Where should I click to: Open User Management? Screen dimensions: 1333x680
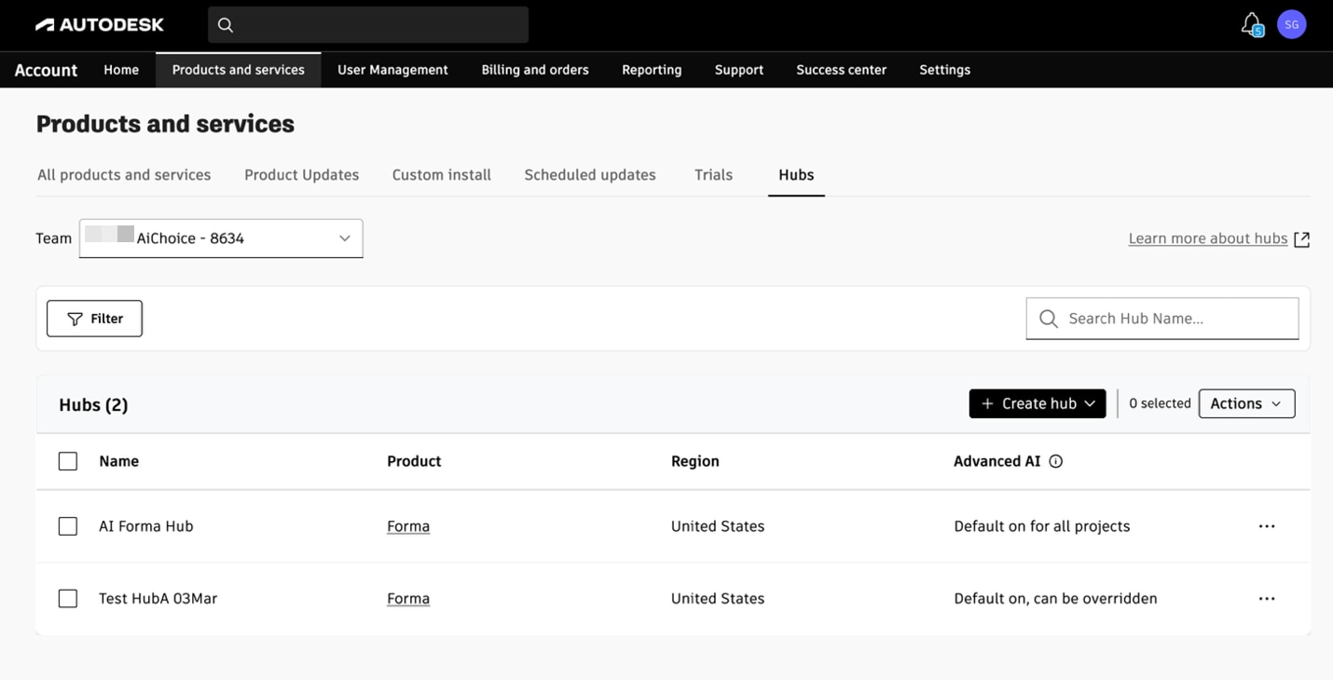coord(392,70)
